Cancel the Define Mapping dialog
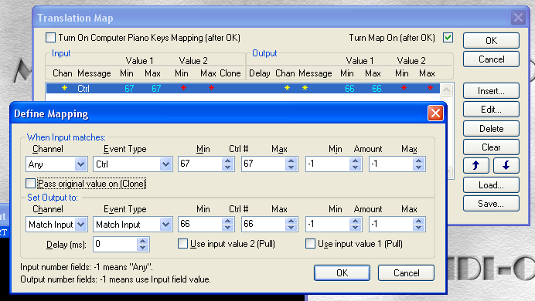This screenshot has width=535, height=301. 406,272
